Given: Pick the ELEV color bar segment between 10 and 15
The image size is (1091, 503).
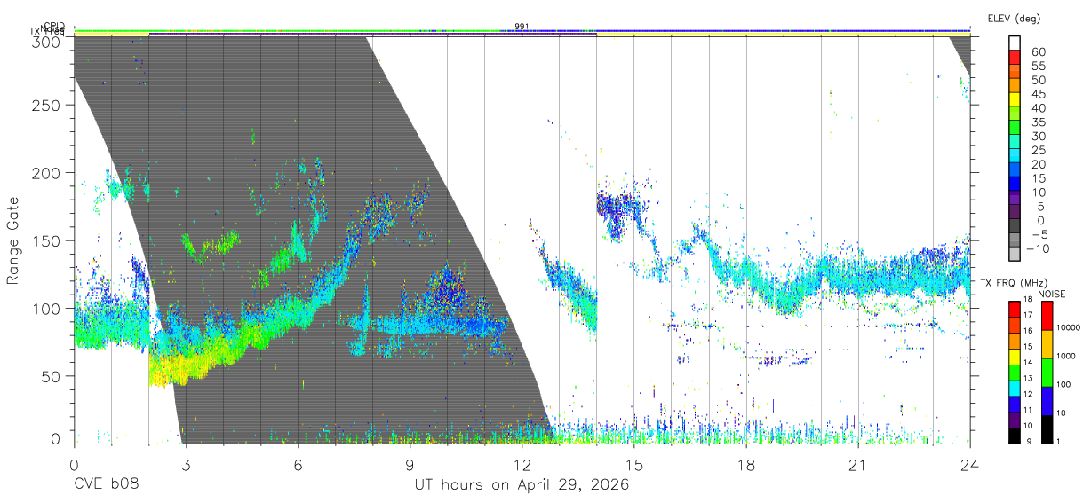Looking at the screenshot, I should tap(1015, 184).
